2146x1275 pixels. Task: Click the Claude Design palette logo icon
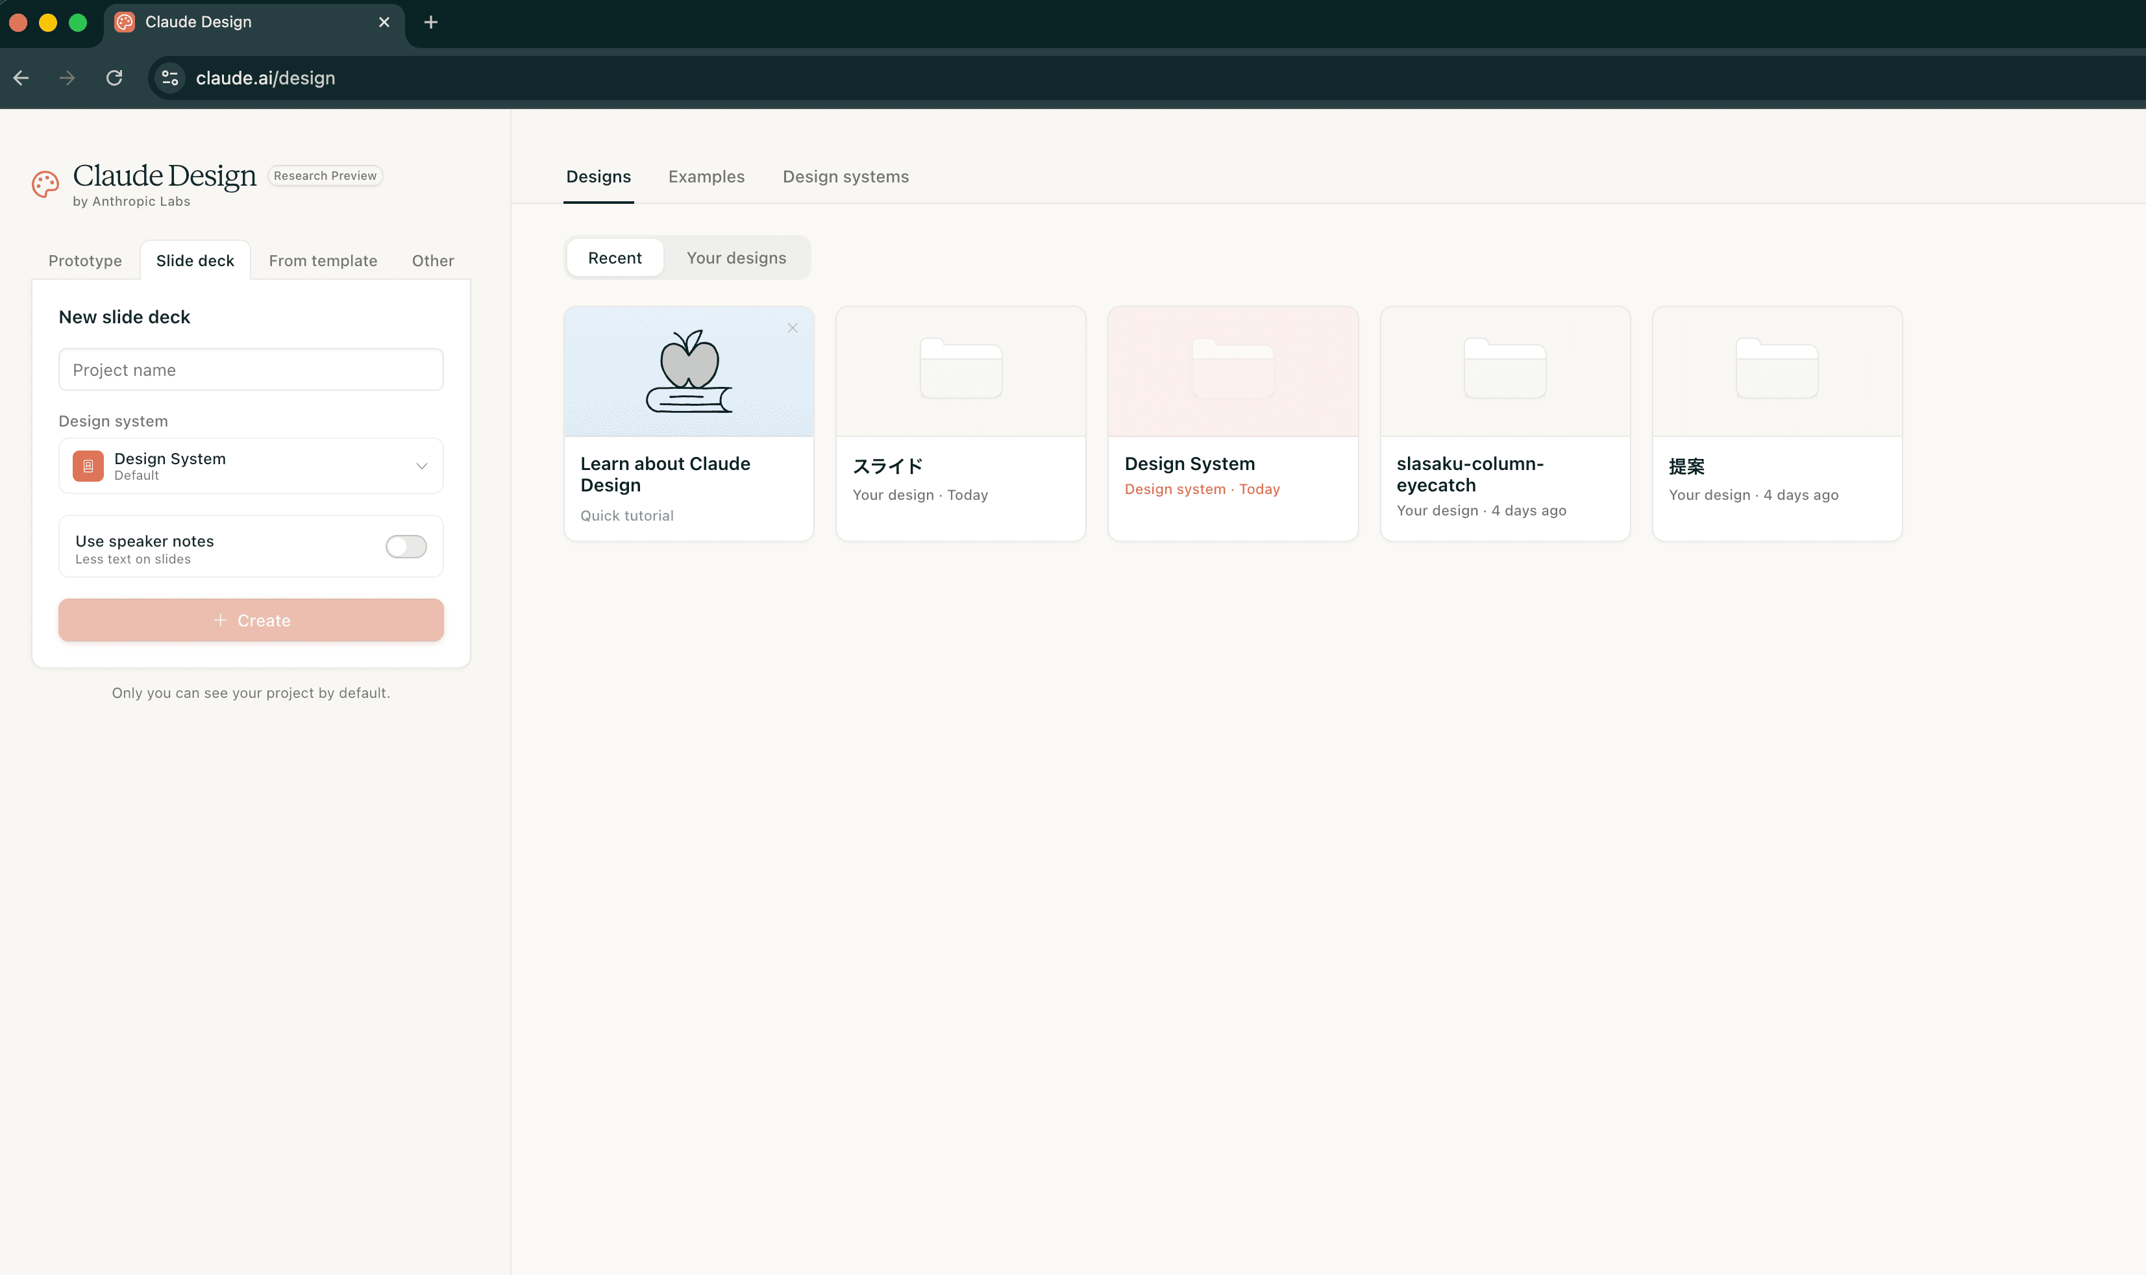[45, 184]
